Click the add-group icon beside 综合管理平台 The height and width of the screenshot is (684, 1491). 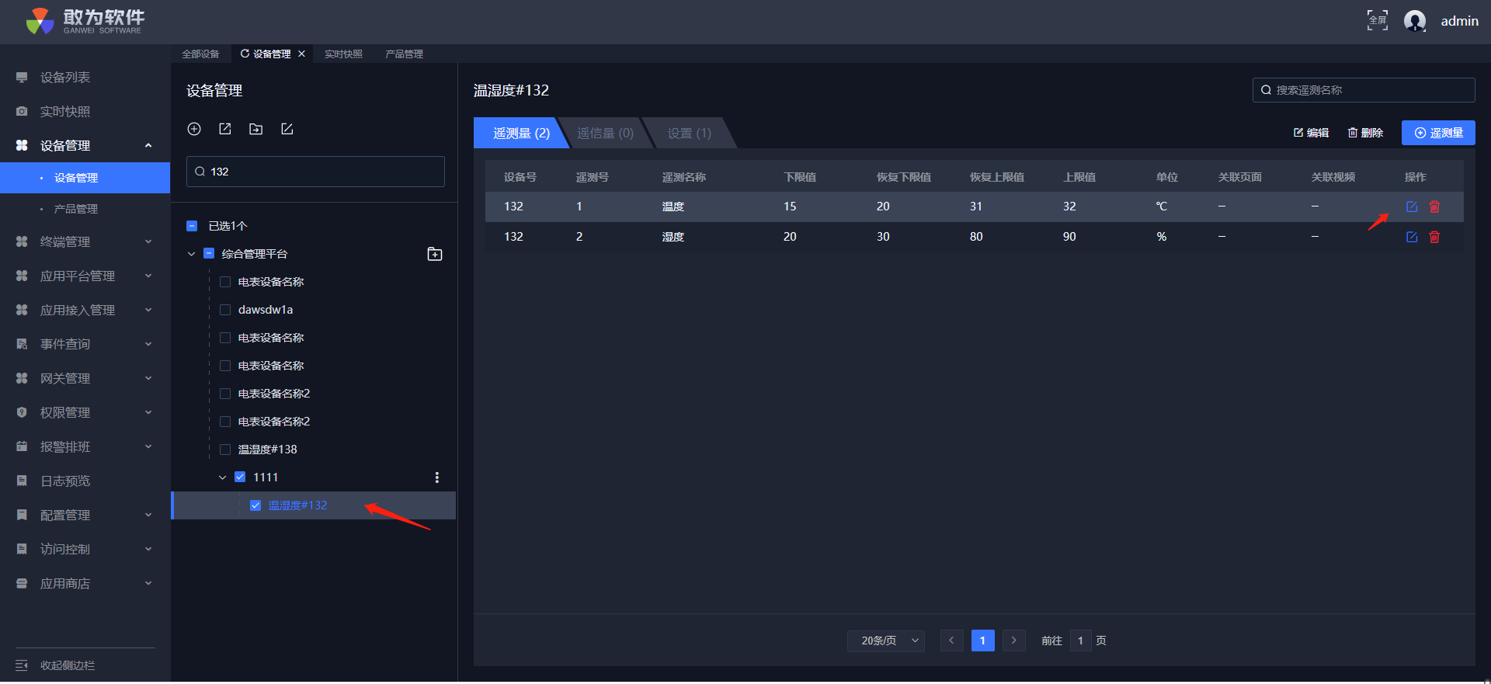coord(435,254)
